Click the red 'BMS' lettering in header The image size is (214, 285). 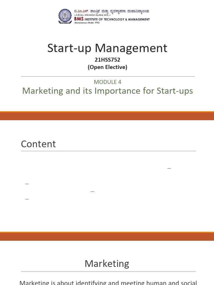coord(79,19)
